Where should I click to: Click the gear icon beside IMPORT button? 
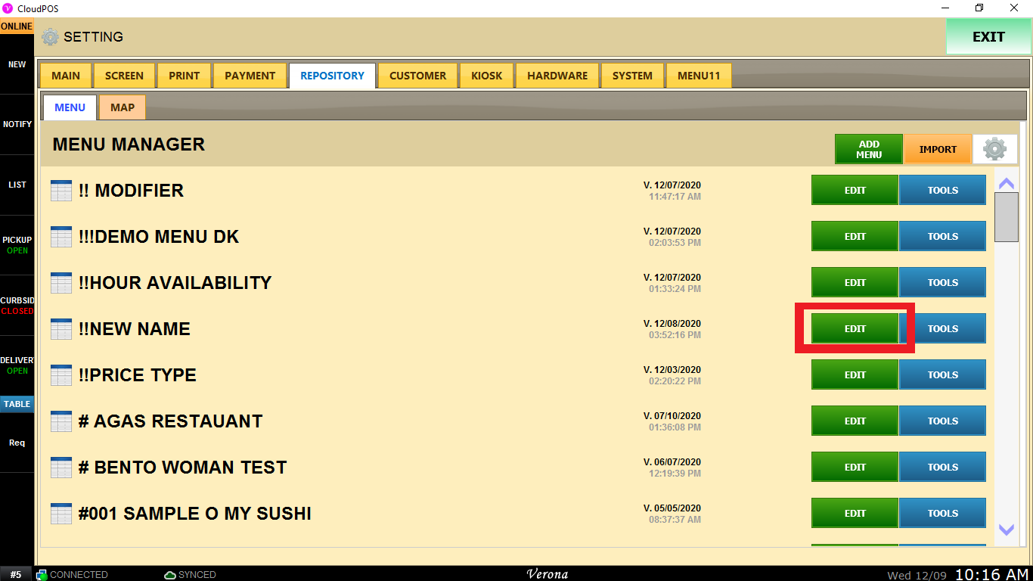tap(994, 149)
